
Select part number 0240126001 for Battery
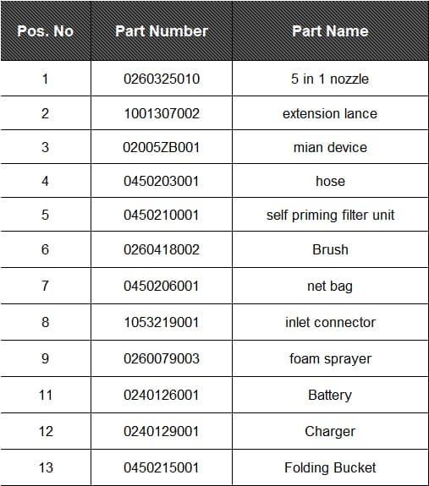click(162, 395)
